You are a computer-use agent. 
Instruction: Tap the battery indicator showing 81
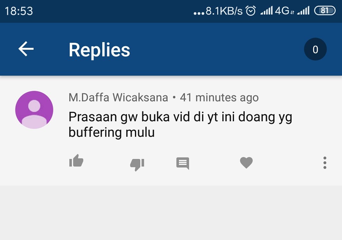325,10
